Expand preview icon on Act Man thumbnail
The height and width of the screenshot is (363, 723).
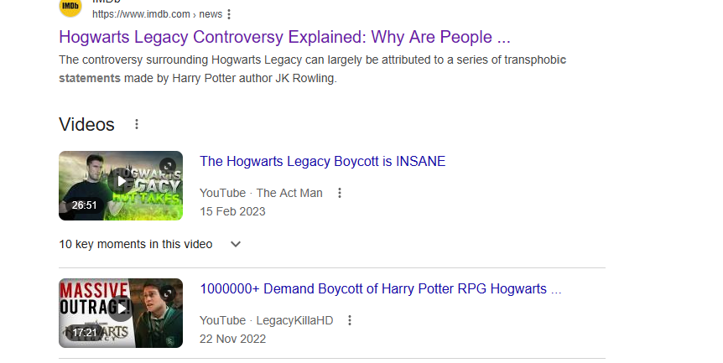[x=168, y=166]
